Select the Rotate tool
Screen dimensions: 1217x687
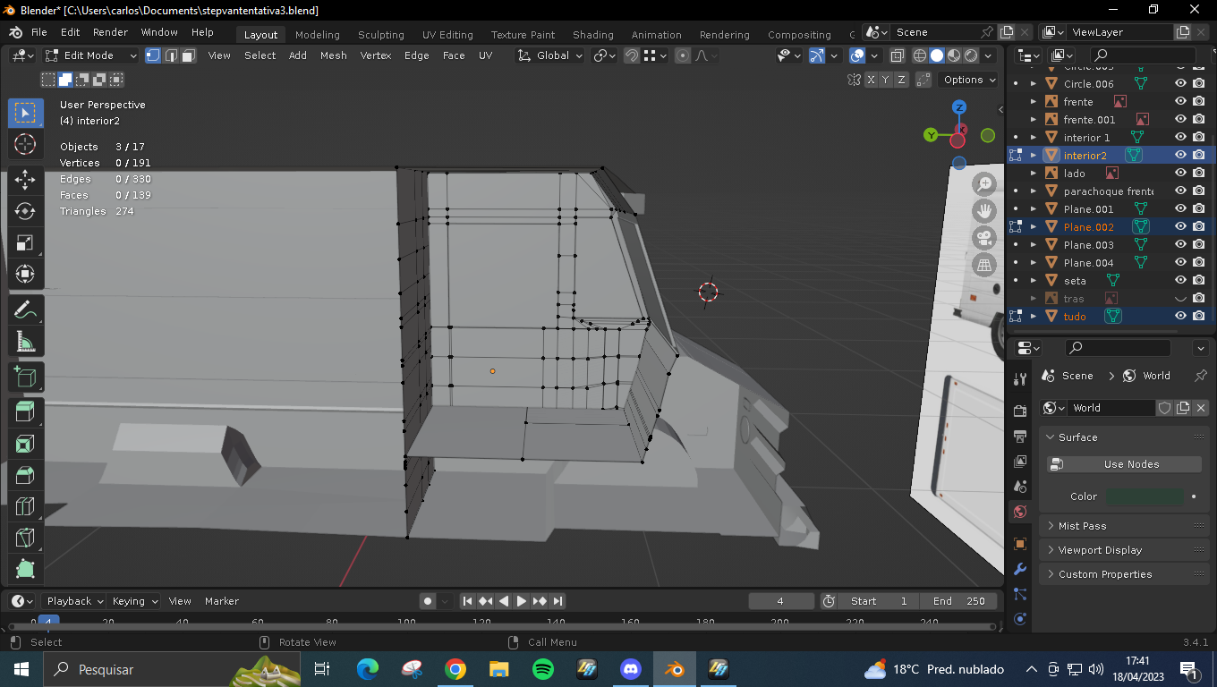[x=25, y=211]
